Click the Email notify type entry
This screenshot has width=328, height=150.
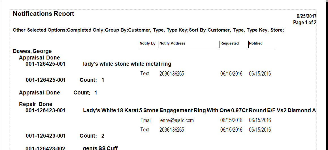click(x=146, y=120)
